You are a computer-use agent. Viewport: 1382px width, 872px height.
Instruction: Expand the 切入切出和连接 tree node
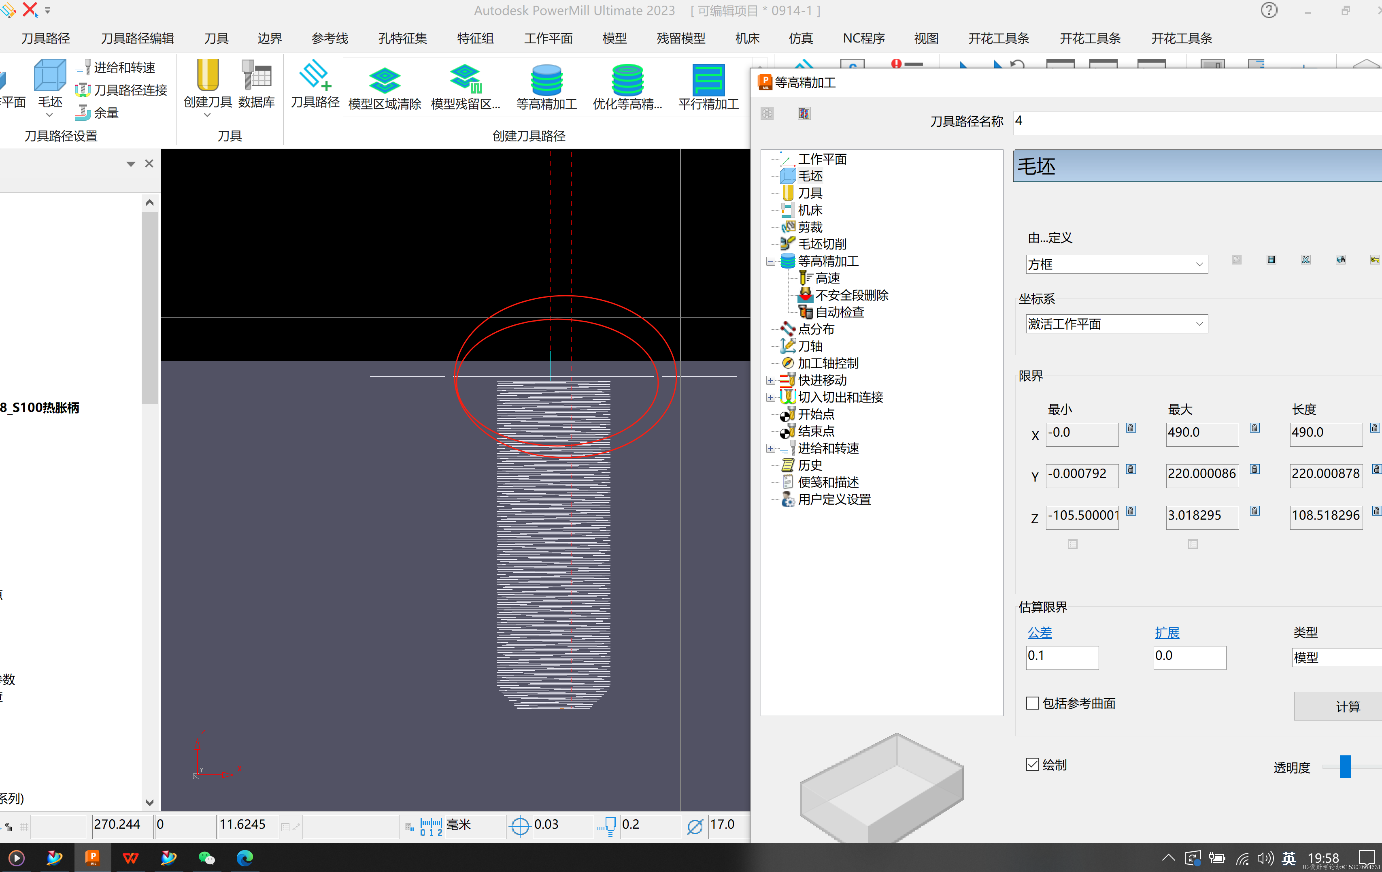pyautogui.click(x=771, y=397)
